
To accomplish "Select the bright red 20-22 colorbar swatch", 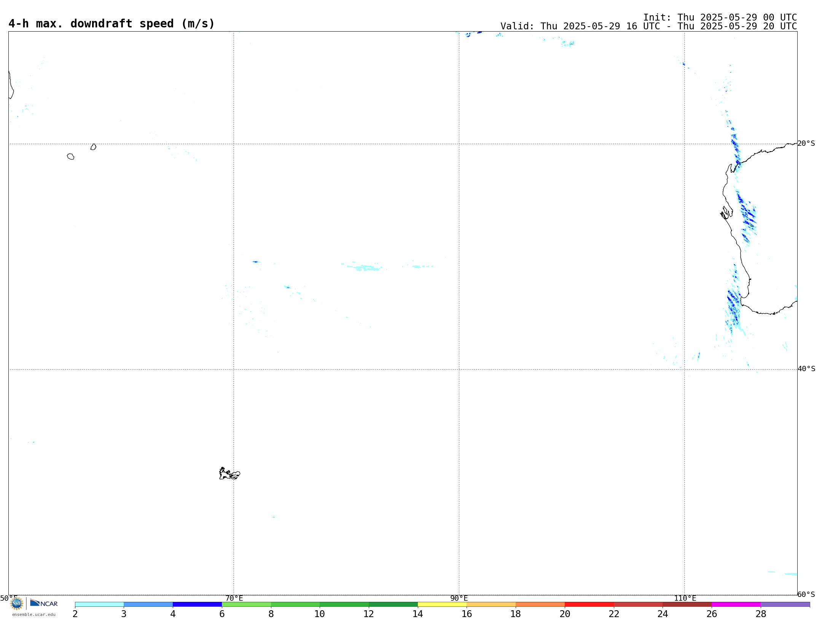I will (589, 605).
